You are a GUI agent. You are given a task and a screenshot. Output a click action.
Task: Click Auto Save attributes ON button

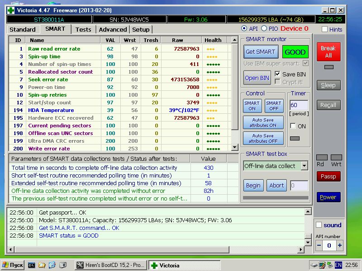263,122
